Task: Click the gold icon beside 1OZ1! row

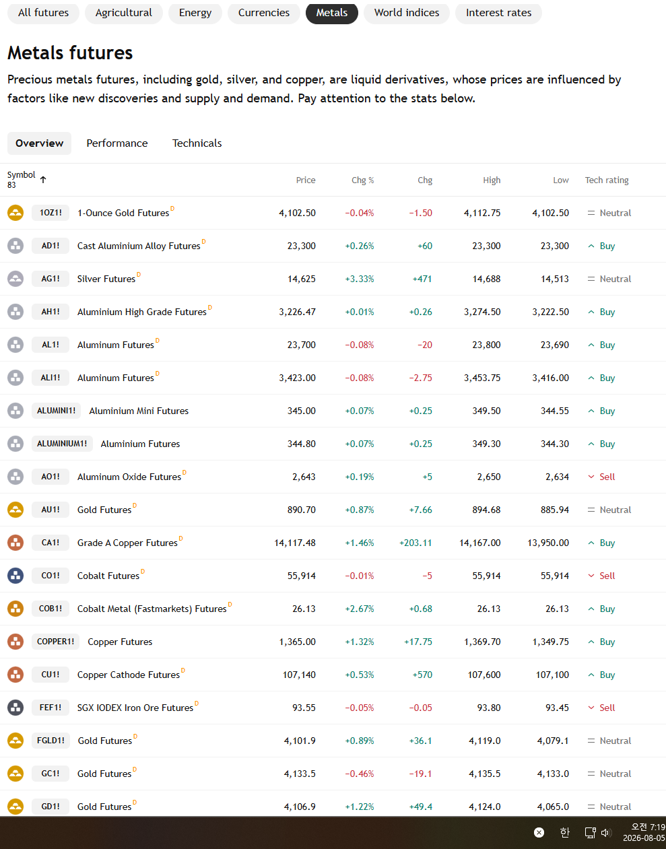Action: point(15,213)
